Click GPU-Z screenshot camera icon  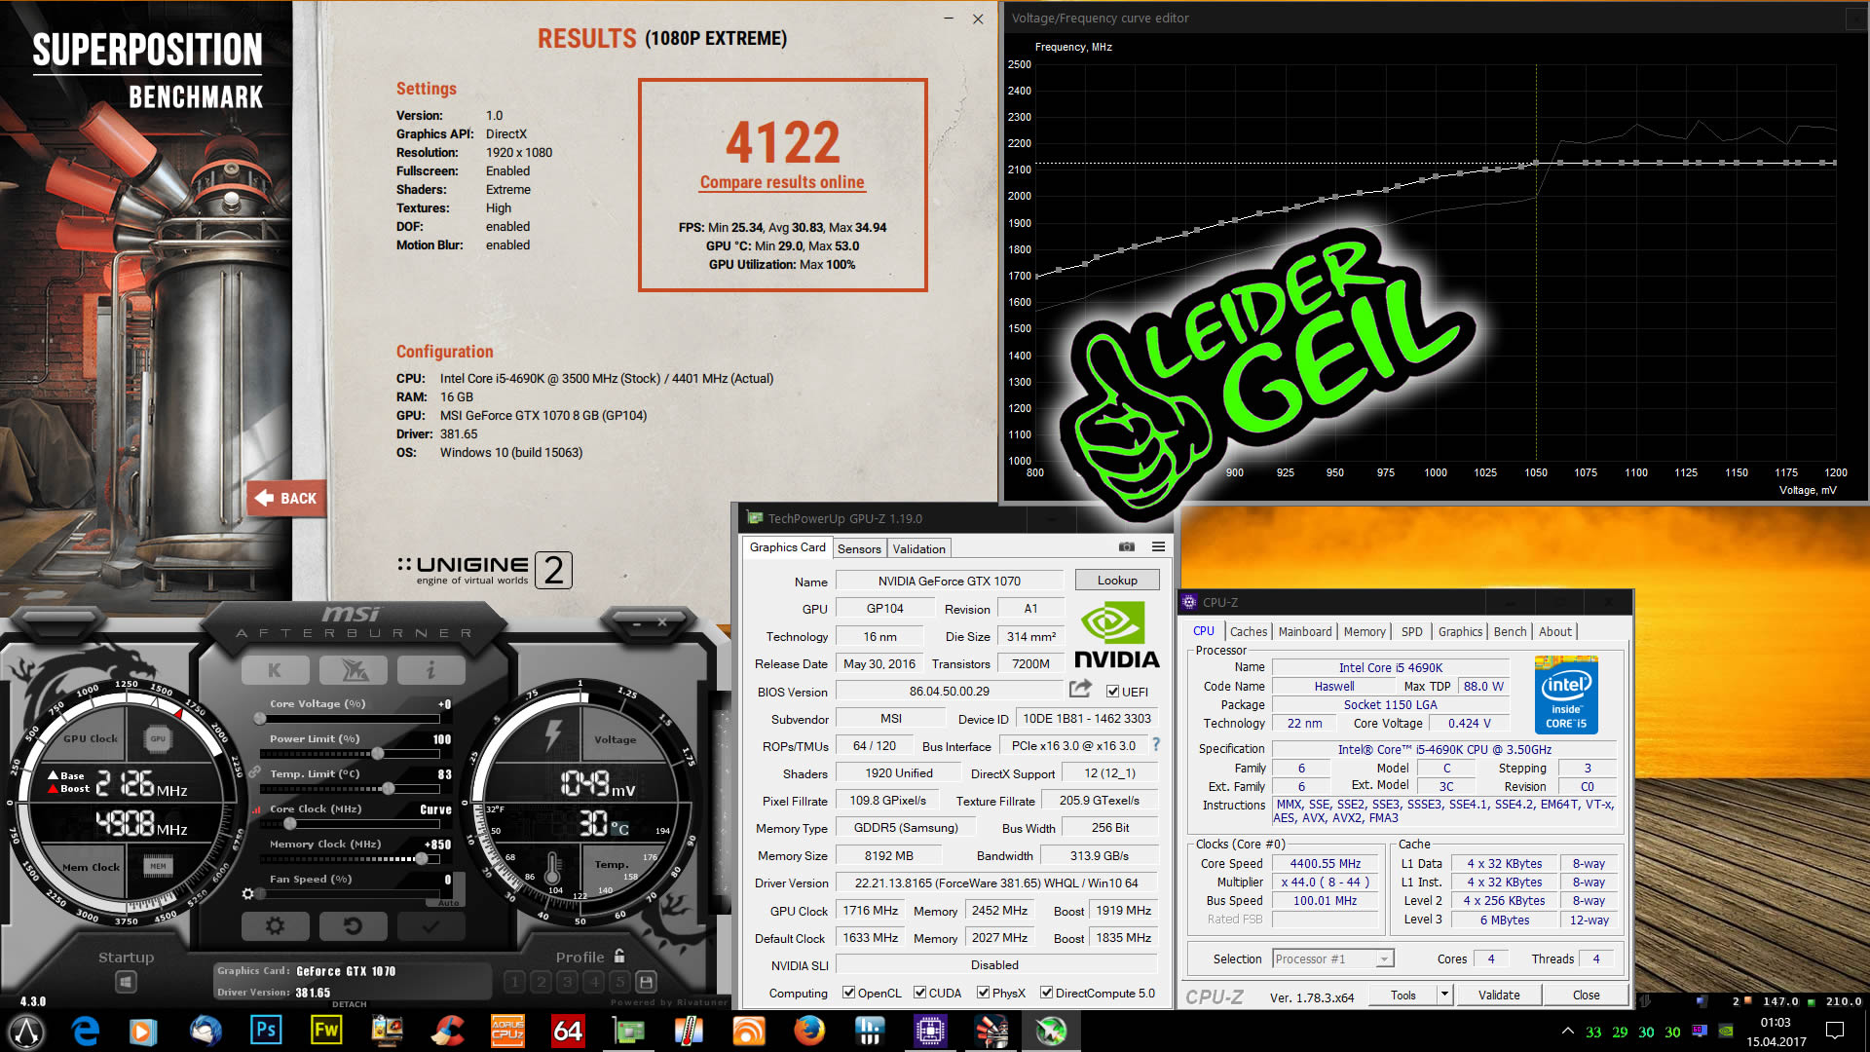pyautogui.click(x=1127, y=547)
